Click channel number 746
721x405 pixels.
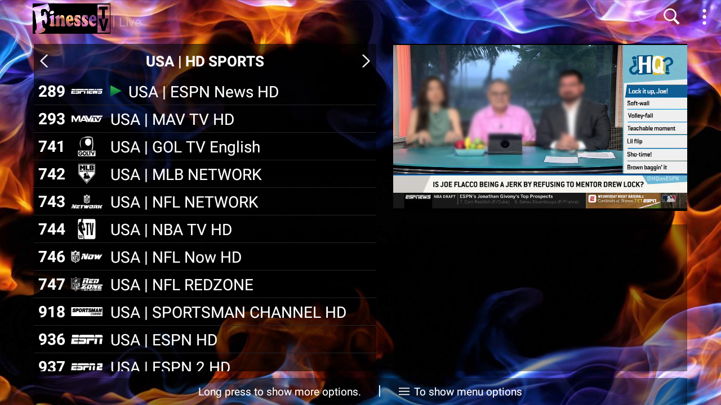pyautogui.click(x=52, y=256)
